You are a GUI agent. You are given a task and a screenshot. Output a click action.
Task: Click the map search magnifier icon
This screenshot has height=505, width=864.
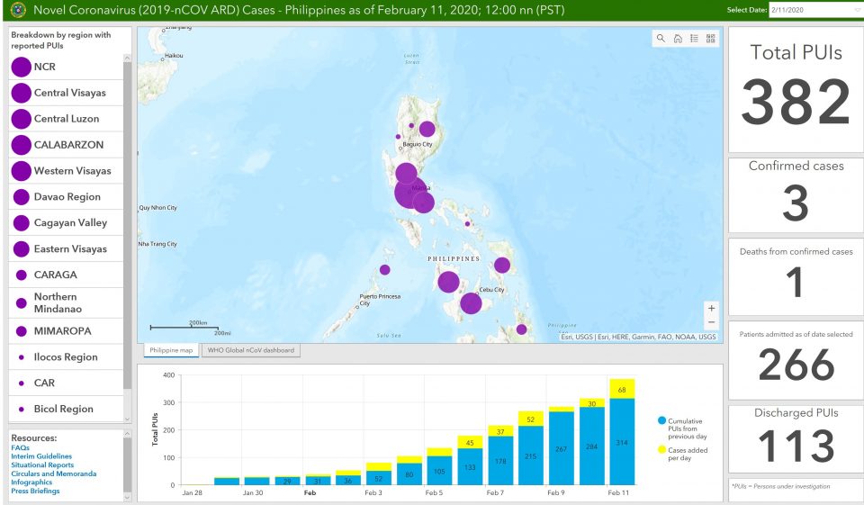coord(661,39)
